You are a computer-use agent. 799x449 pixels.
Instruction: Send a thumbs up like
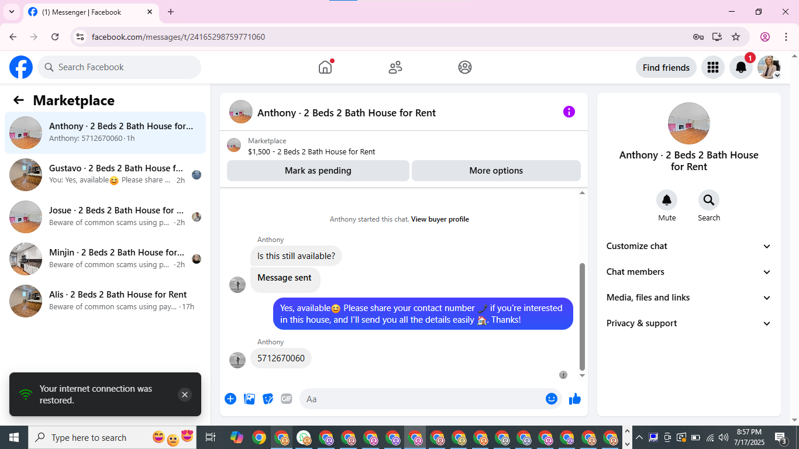(x=575, y=399)
